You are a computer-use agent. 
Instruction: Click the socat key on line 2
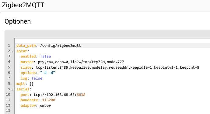pos(22,51)
